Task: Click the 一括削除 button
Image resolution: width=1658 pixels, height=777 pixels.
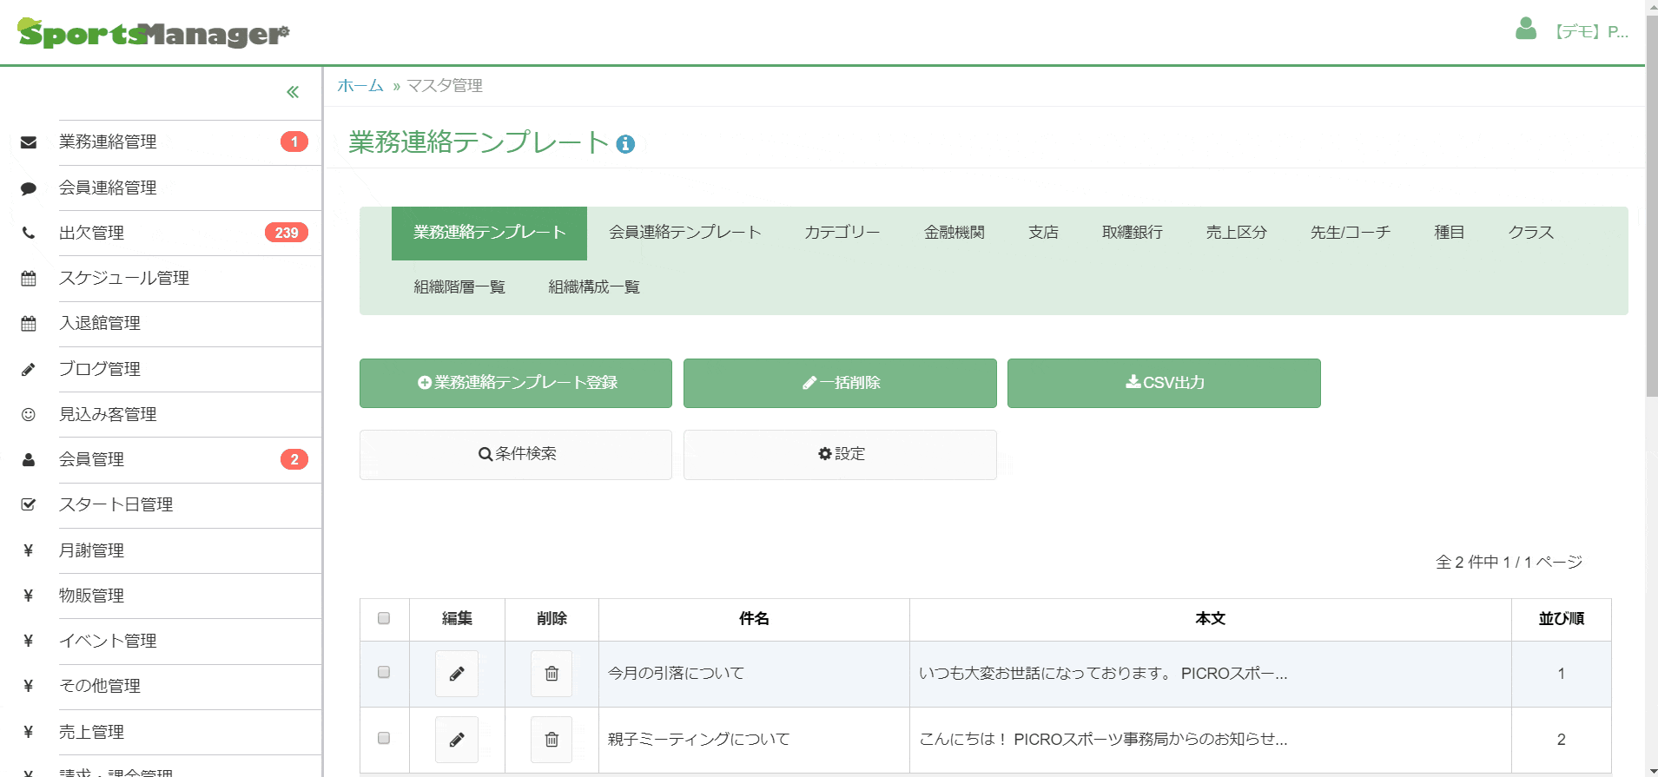Action: [x=840, y=383]
